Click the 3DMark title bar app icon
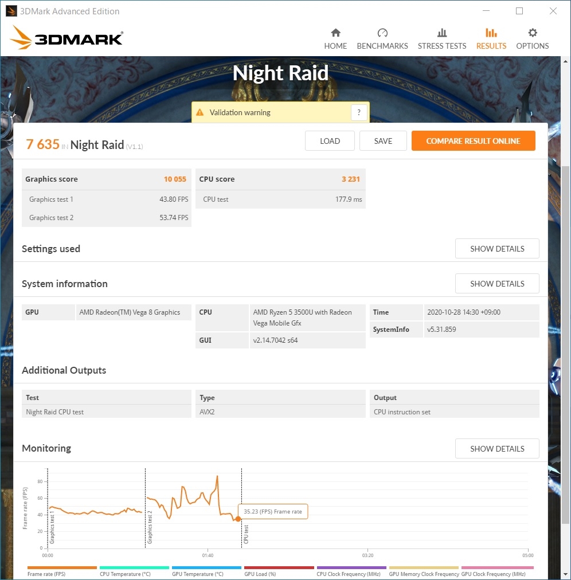Screen dimensions: 571x580 pos(11,11)
